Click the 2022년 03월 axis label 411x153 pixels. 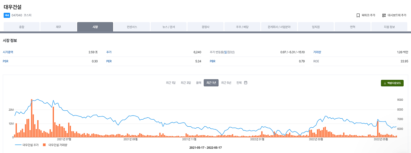(x=316, y=139)
